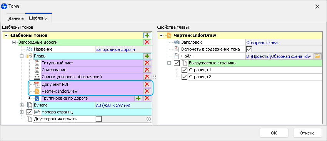Add a new chapter in Главы row
Image resolution: width=327 pixels, height=141 pixels.
[x=147, y=56]
